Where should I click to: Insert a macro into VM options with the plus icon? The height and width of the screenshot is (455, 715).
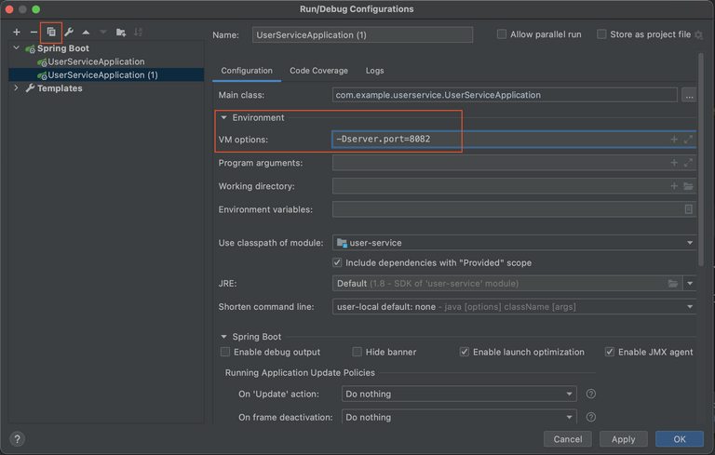coord(674,139)
